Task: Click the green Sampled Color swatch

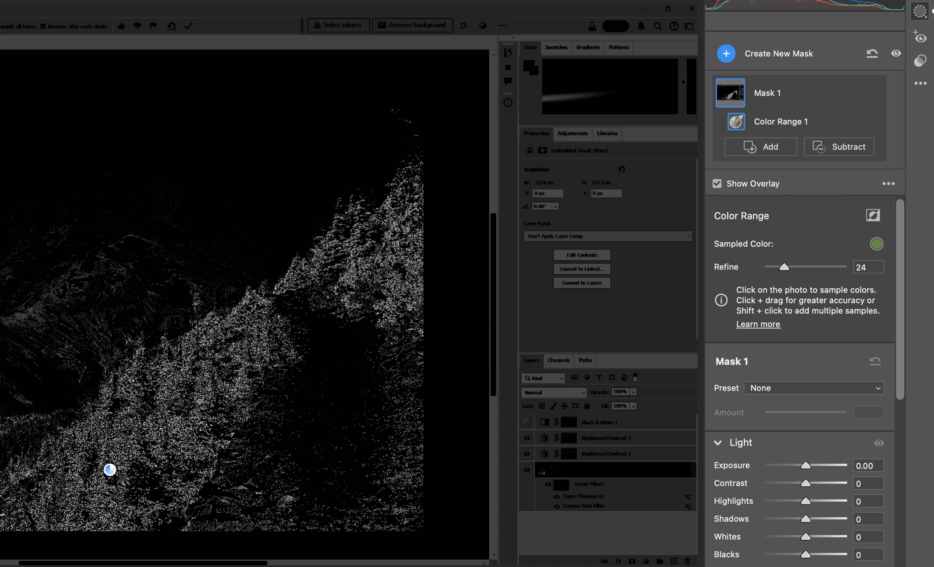Action: 876,244
